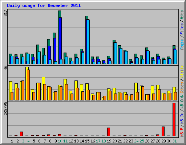Click the red kB bar for day 3
This screenshot has height=145, width=186.
pos(21,134)
